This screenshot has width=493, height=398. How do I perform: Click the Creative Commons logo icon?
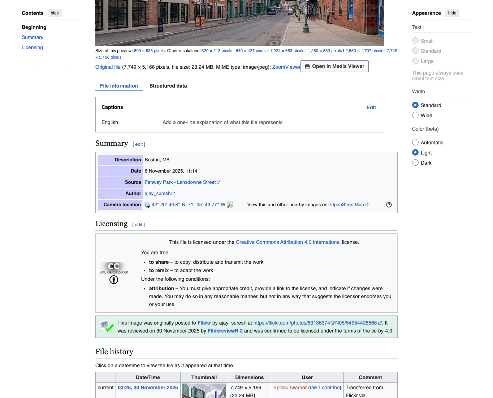tap(114, 268)
